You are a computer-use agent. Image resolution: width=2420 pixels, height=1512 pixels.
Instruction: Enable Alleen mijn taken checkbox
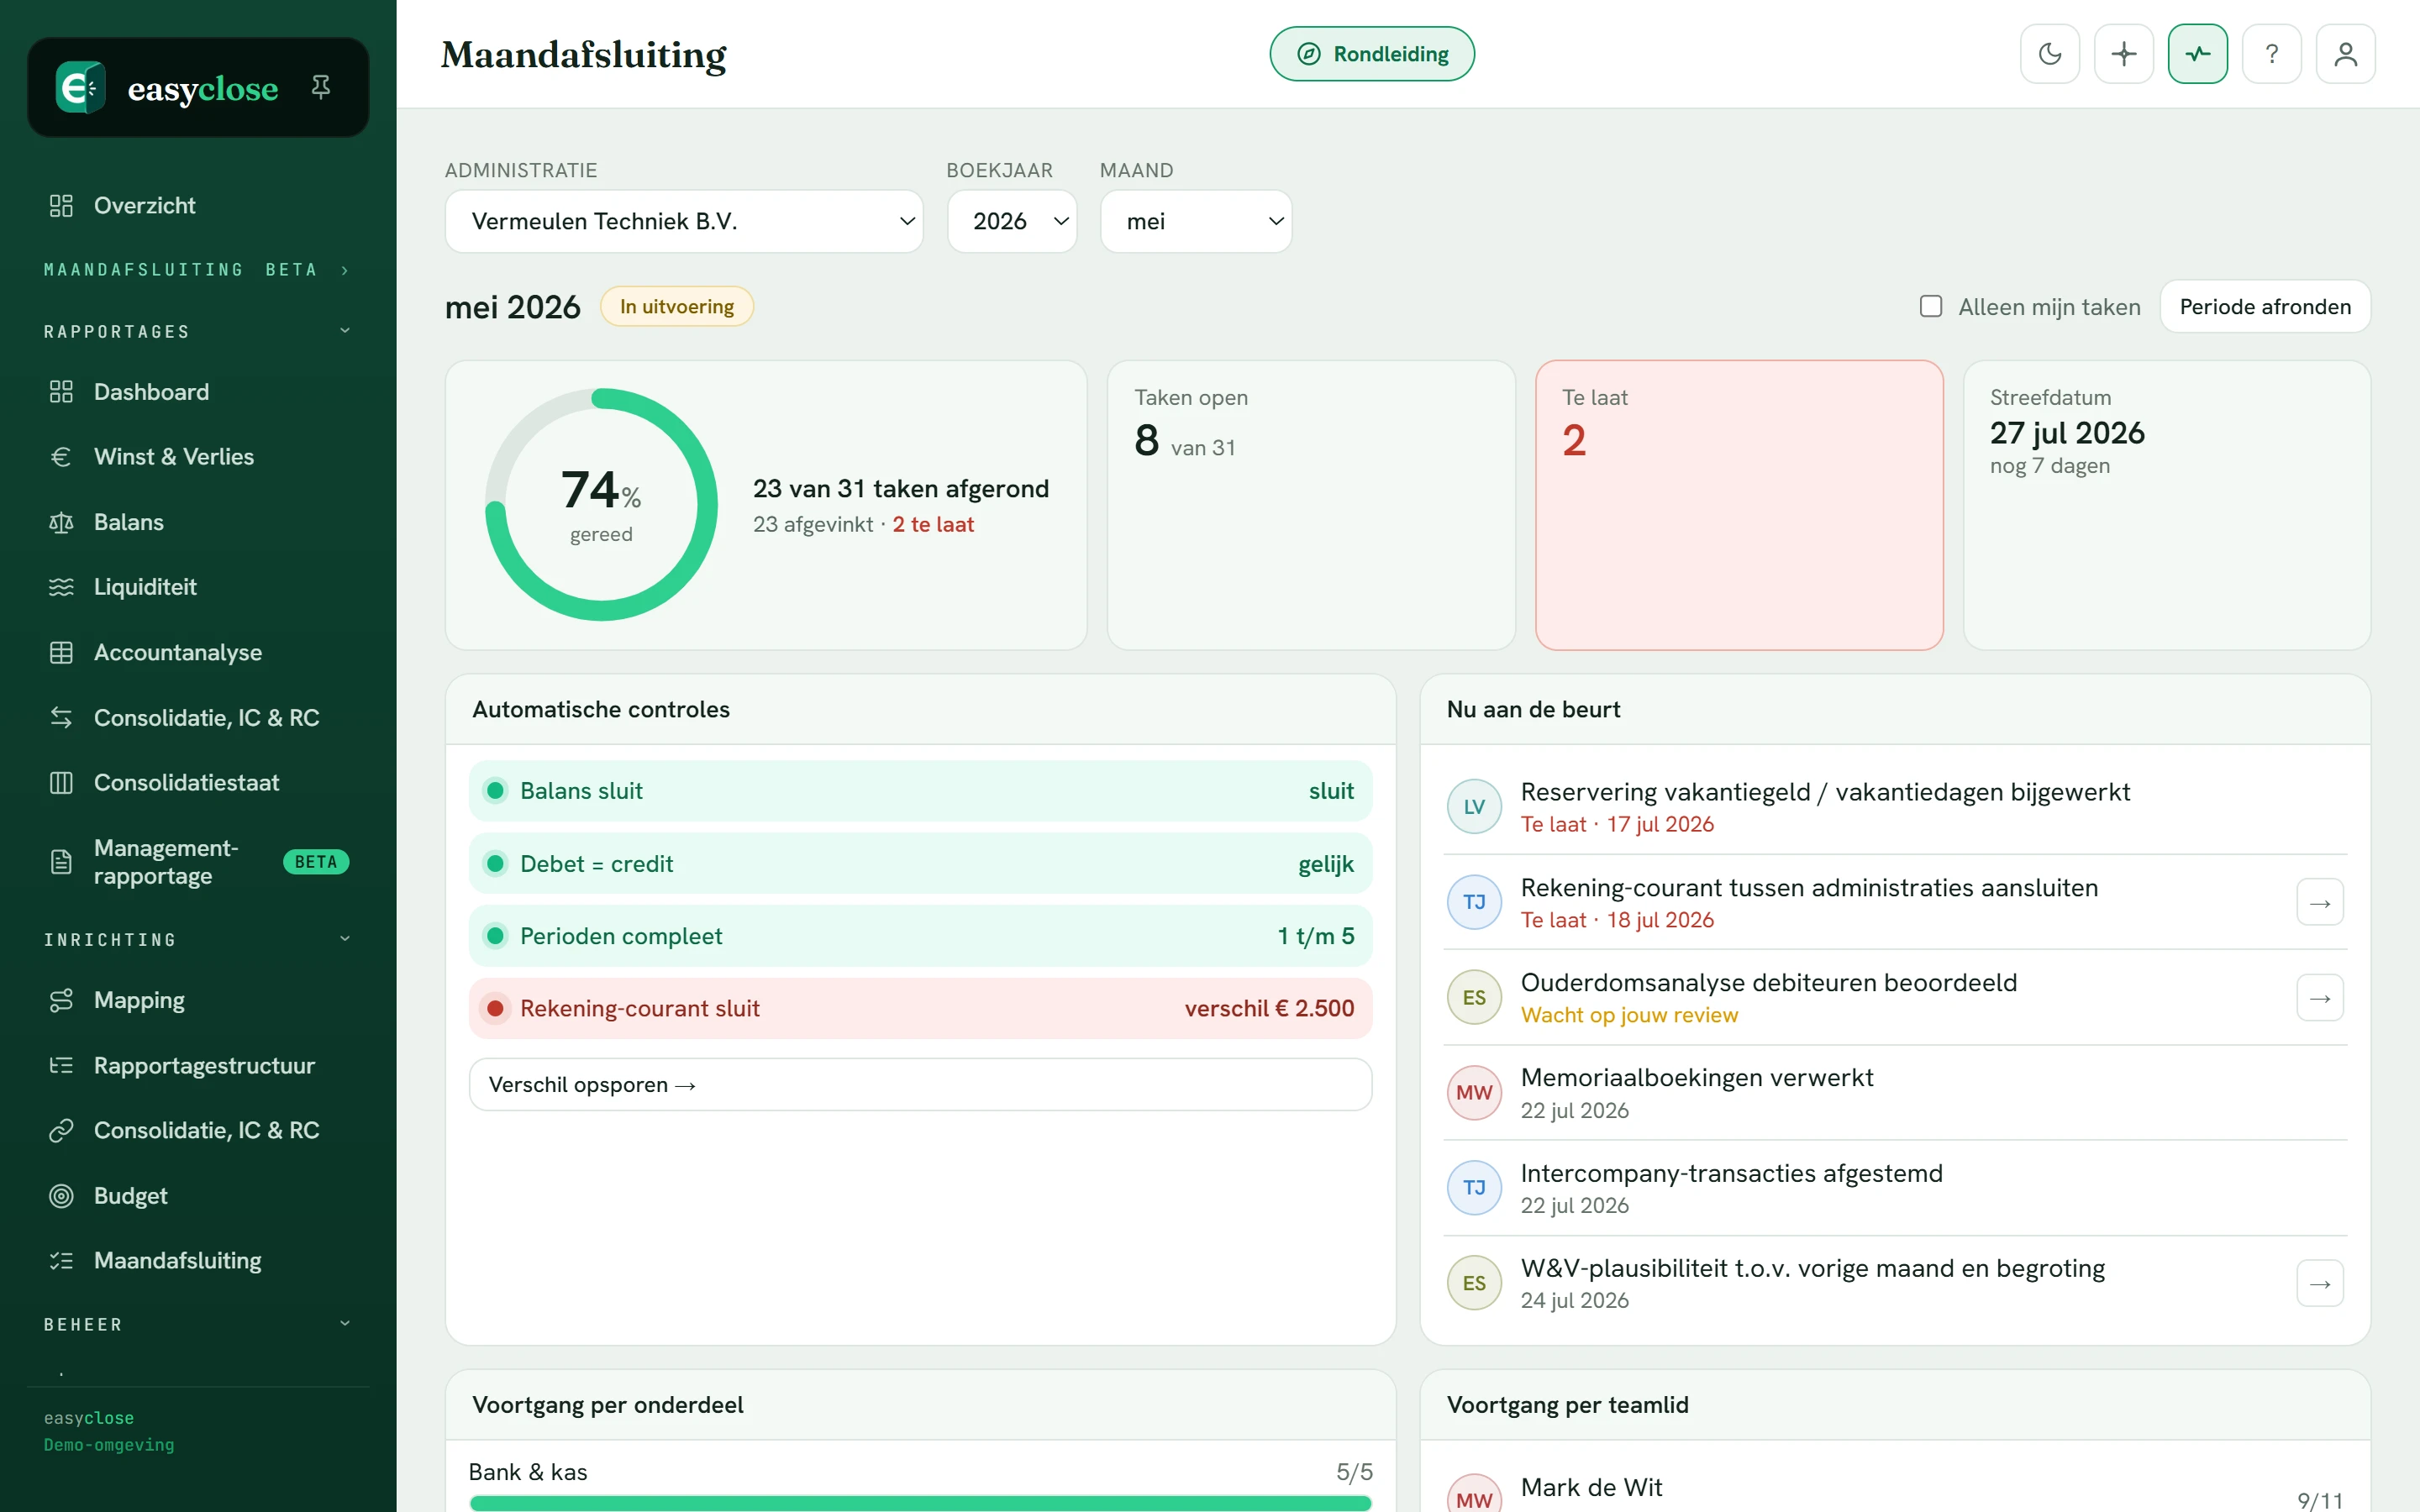[1931, 306]
